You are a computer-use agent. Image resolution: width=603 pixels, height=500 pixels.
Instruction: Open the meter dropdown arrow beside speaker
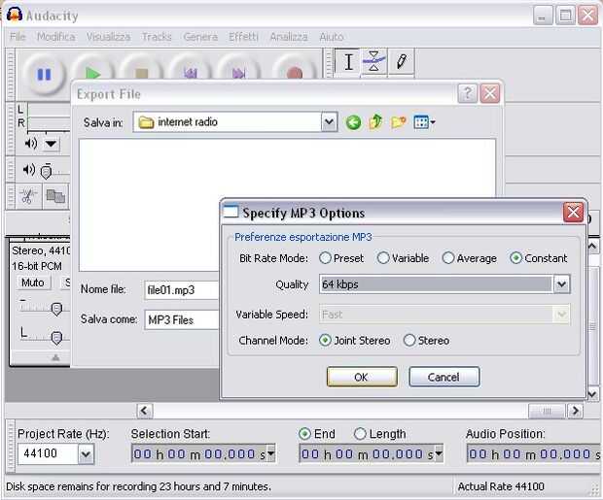click(x=51, y=144)
